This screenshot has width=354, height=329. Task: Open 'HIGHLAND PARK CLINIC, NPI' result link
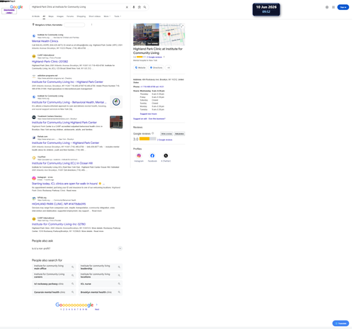click(x=59, y=203)
